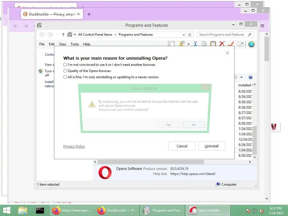Click the Cancel button

[x=182, y=146]
